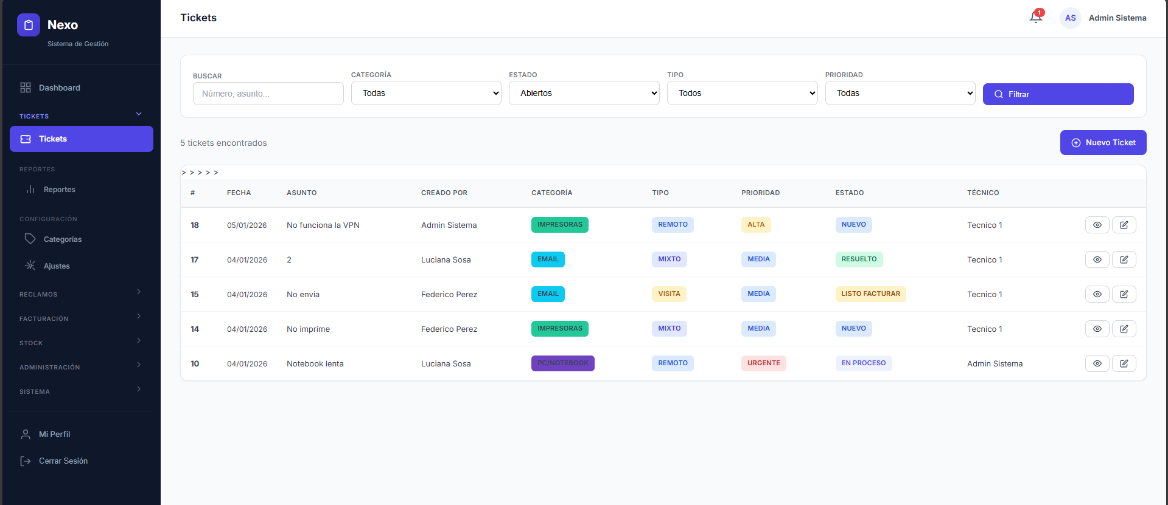
Task: Open Reportes in the sidebar
Action: [59, 190]
